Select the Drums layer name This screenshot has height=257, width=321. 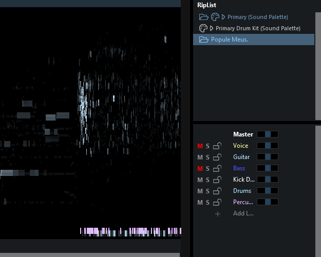(242, 190)
